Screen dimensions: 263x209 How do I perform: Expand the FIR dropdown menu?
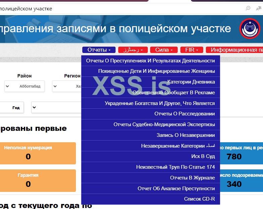tap(192, 50)
